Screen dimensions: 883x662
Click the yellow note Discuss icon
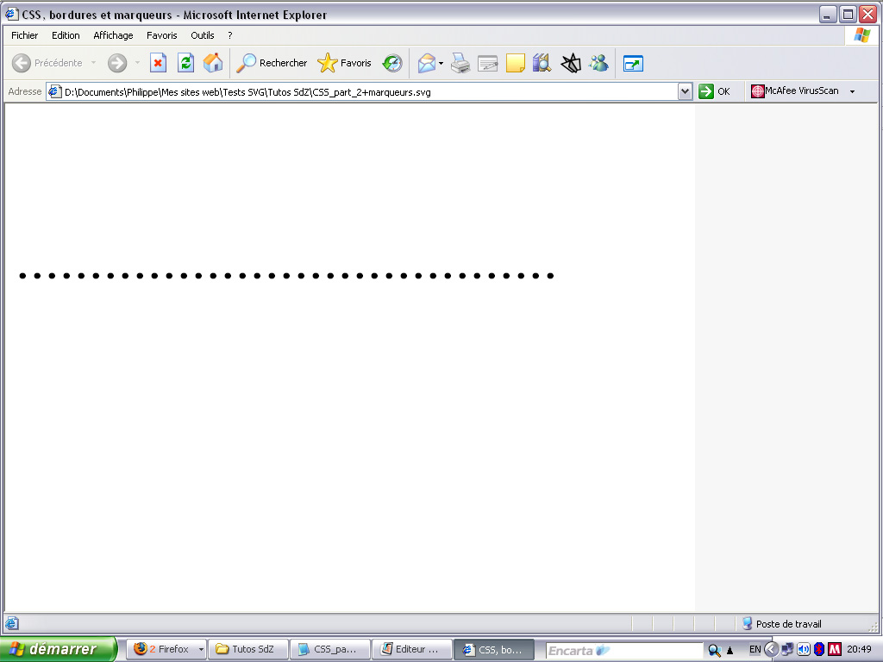point(516,63)
